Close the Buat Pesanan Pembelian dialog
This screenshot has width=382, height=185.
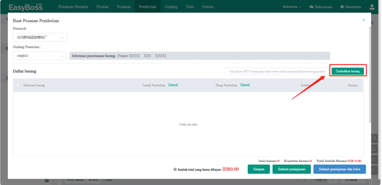click(x=363, y=20)
